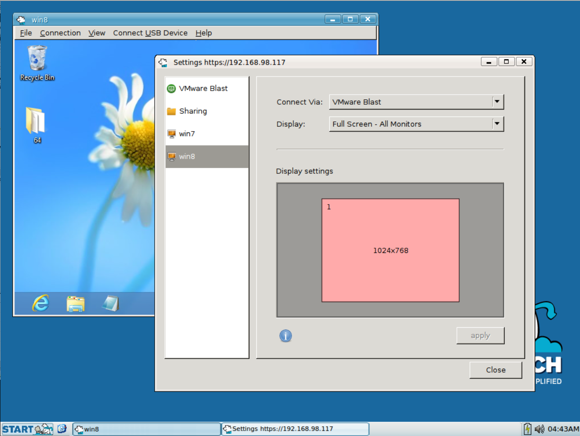Select the win8 desktop in the sidebar
Screen dimensions: 580x436
point(186,156)
